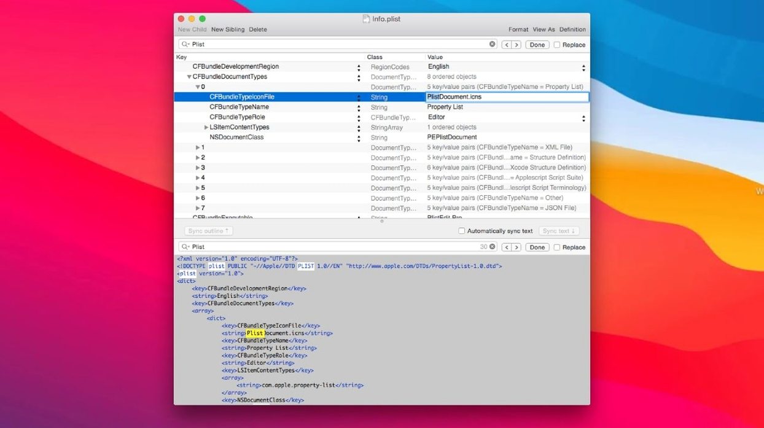Viewport: 764px width, 428px height.
Task: Click com.apple.property-list string in XML text
Action: tap(300, 385)
